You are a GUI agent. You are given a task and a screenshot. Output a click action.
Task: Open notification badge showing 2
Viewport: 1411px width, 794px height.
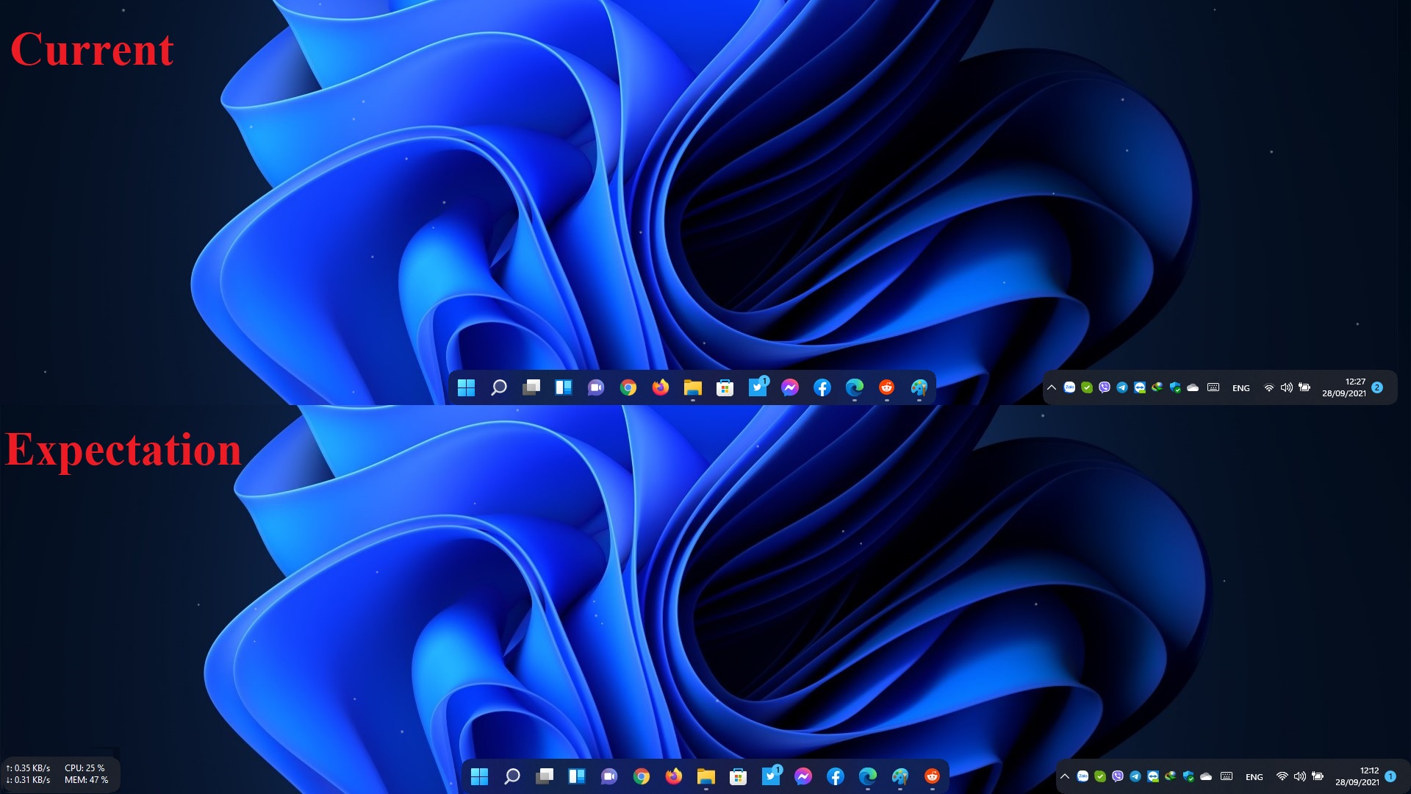pyautogui.click(x=1377, y=387)
